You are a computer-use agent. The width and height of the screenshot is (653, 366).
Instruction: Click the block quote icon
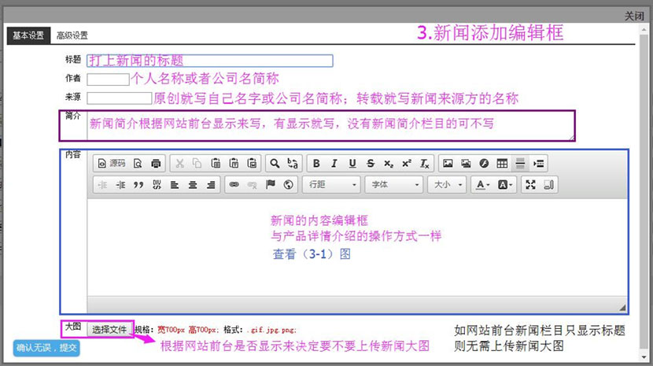tap(138, 185)
